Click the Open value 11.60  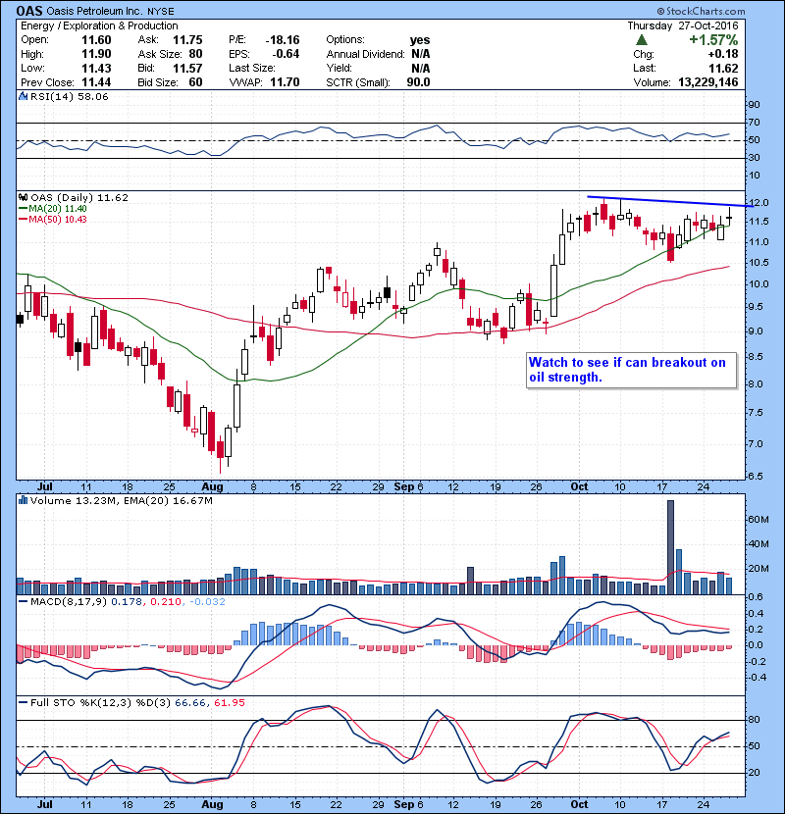coord(96,40)
